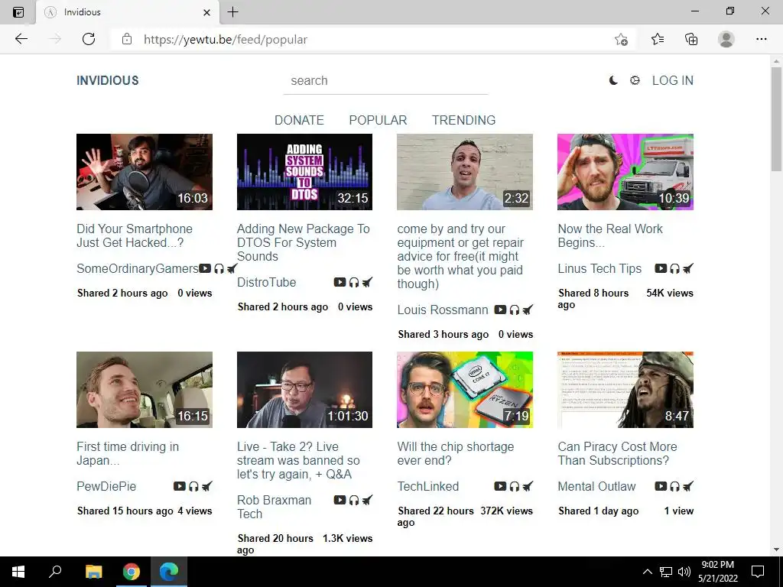This screenshot has height=587, width=783.
Task: Open a new browser tab
Action: (232, 12)
